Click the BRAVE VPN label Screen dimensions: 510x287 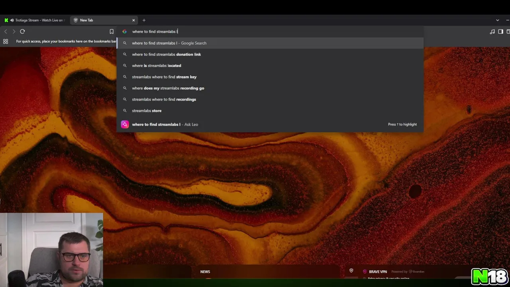378,272
